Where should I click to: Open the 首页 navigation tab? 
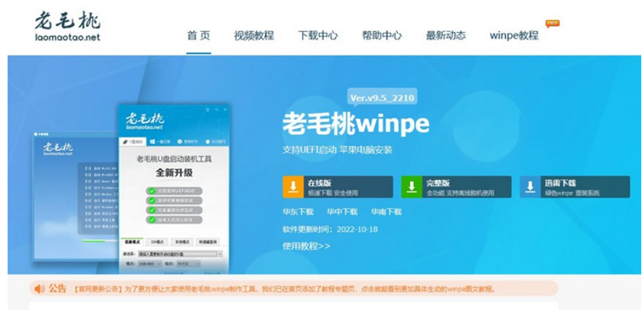tap(198, 35)
